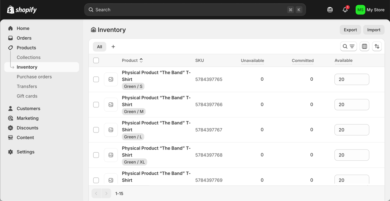
Task: Click SKU 5784397768
Action: (x=209, y=155)
